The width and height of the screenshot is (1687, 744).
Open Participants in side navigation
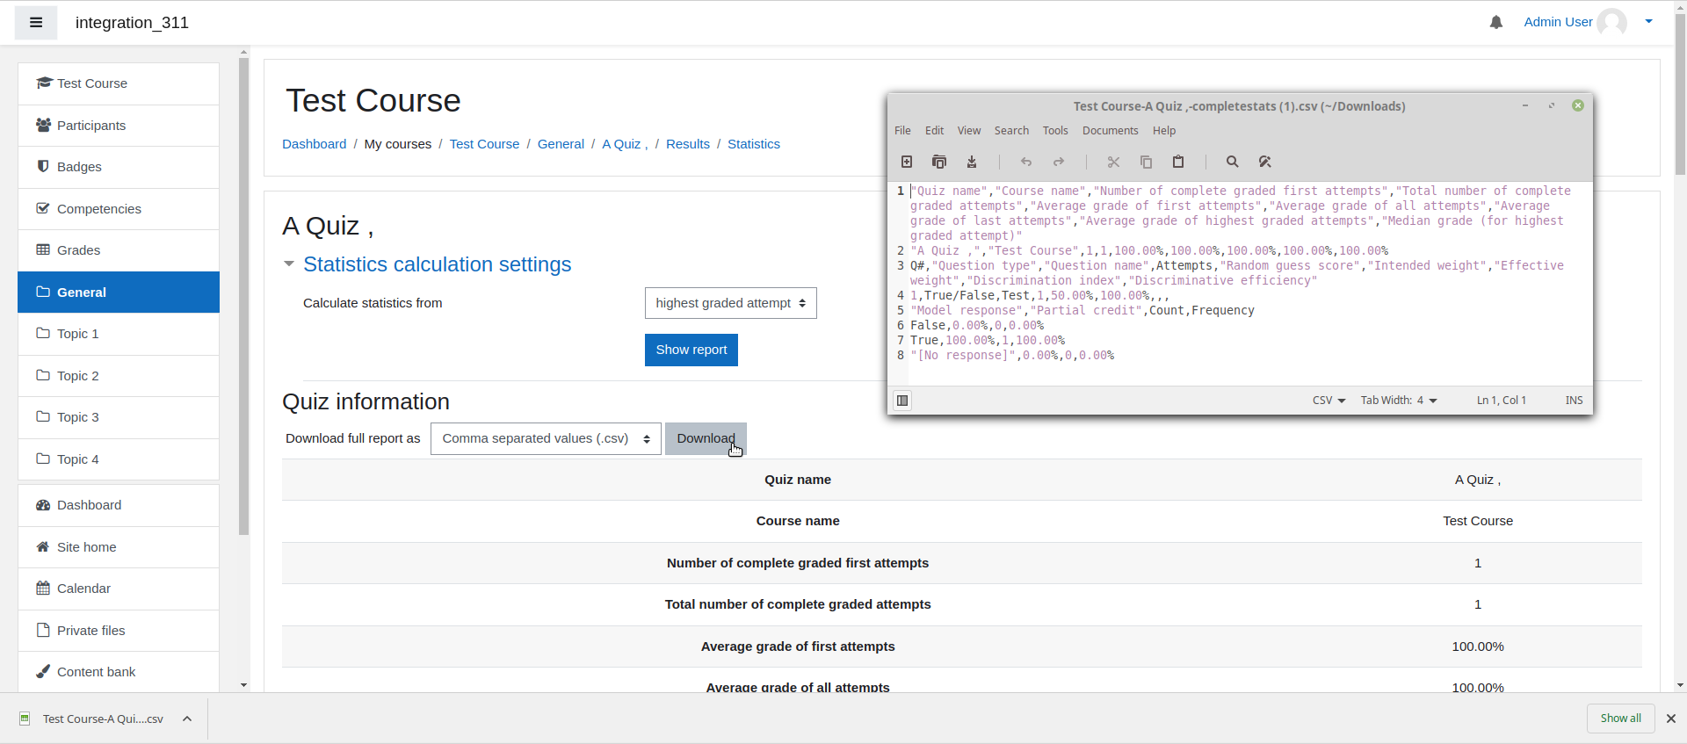click(119, 126)
